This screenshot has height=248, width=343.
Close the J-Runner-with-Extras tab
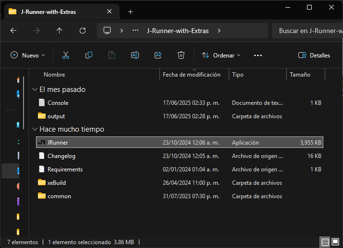pos(110,11)
